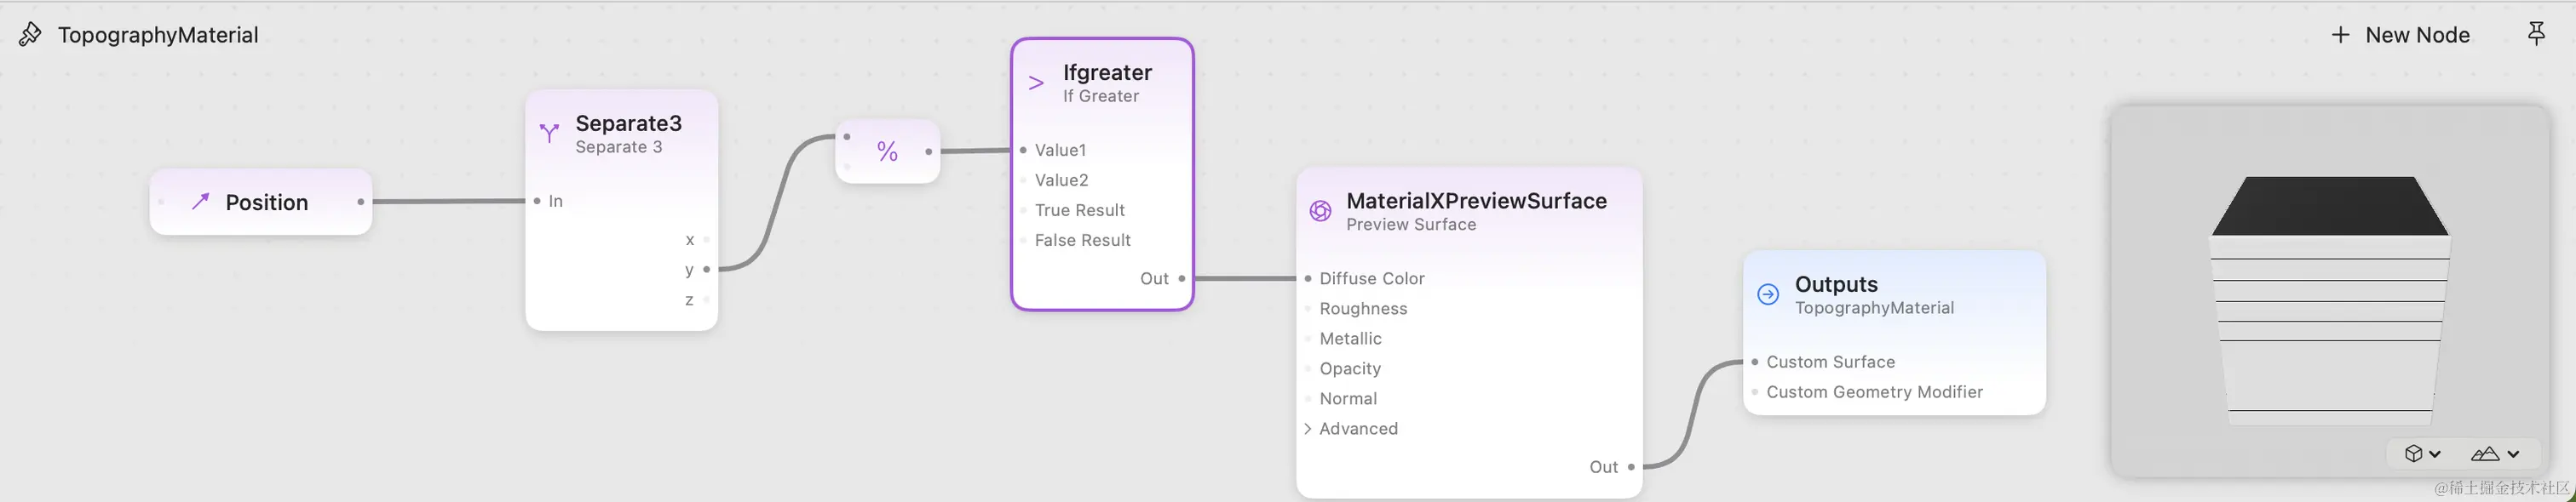This screenshot has width=2576, height=502.
Task: Click the MaterialXPreviewSurface node icon
Action: tap(1320, 210)
